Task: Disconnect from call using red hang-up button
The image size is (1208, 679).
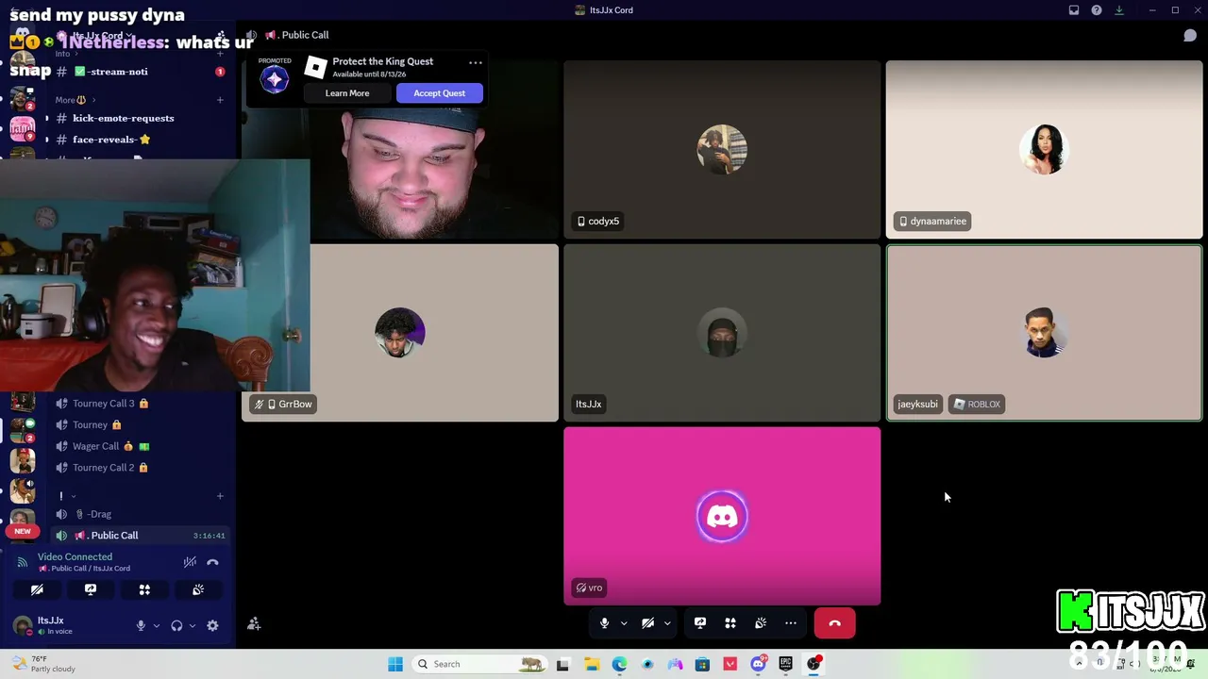Action: [x=834, y=623]
